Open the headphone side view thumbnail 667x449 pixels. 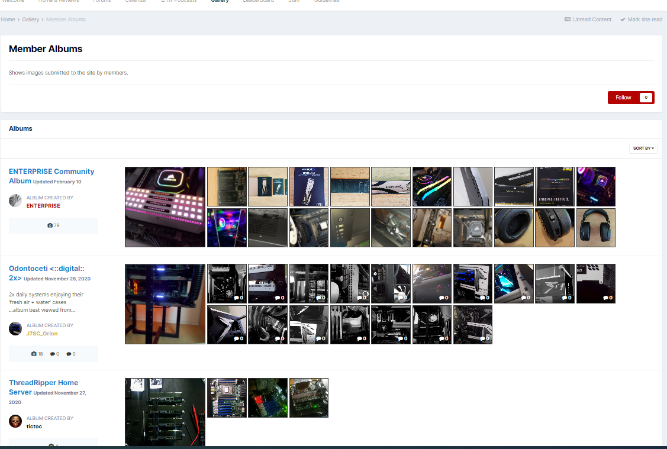point(555,228)
